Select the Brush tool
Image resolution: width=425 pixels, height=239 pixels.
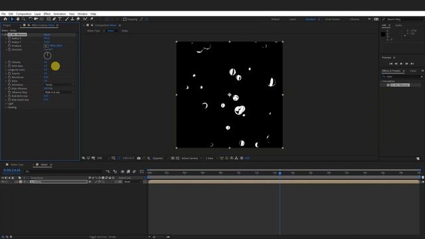pos(66,19)
